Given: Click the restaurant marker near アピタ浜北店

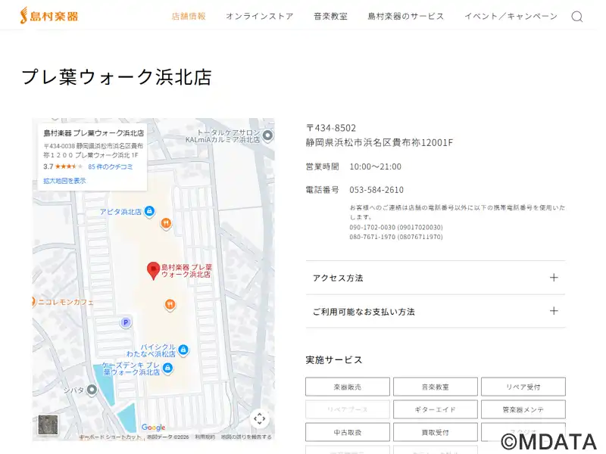Looking at the screenshot, I should pyautogui.click(x=166, y=223).
